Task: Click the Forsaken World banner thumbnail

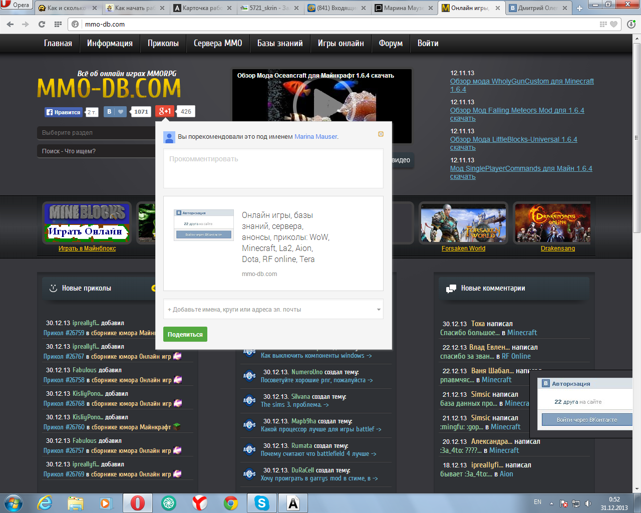Action: click(464, 223)
